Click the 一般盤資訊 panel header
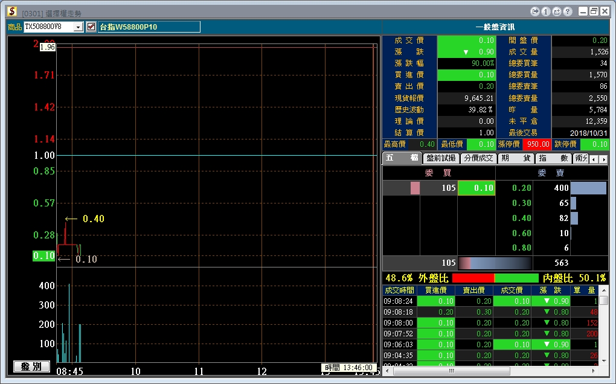This screenshot has height=384, width=616. 495,27
